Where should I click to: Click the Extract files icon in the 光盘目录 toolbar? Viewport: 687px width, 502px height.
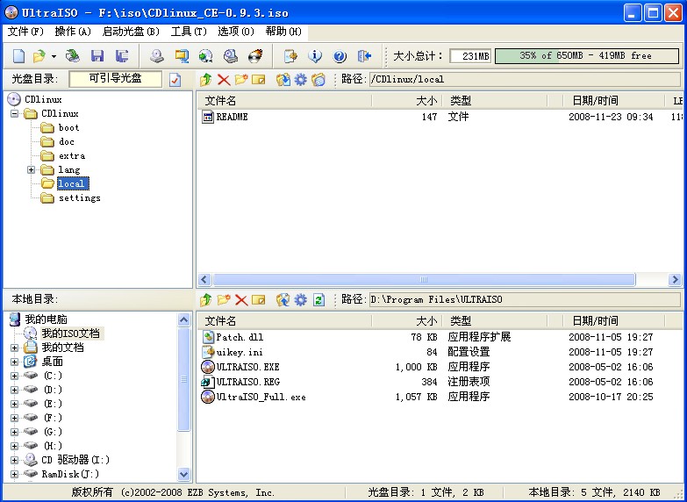click(283, 80)
